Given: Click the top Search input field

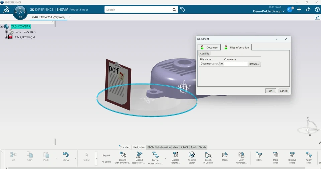Looking at the screenshot, I should 139,10.
